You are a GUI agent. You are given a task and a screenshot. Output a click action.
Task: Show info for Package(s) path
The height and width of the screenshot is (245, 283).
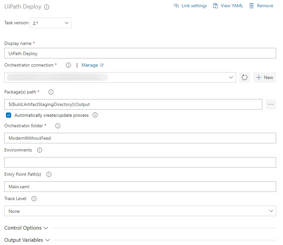(x=51, y=92)
